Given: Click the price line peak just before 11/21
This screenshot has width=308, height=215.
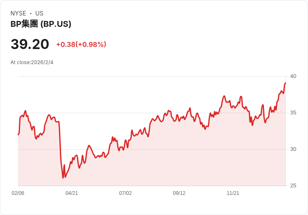Looking at the screenshot, I should [x=224, y=96].
